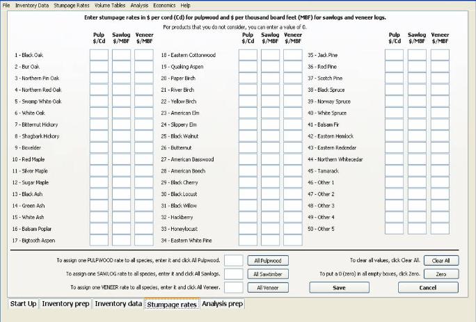The image size is (476, 322).
Task: Click the Sugar Maple veneer rate field
Action: pyautogui.click(x=143, y=182)
